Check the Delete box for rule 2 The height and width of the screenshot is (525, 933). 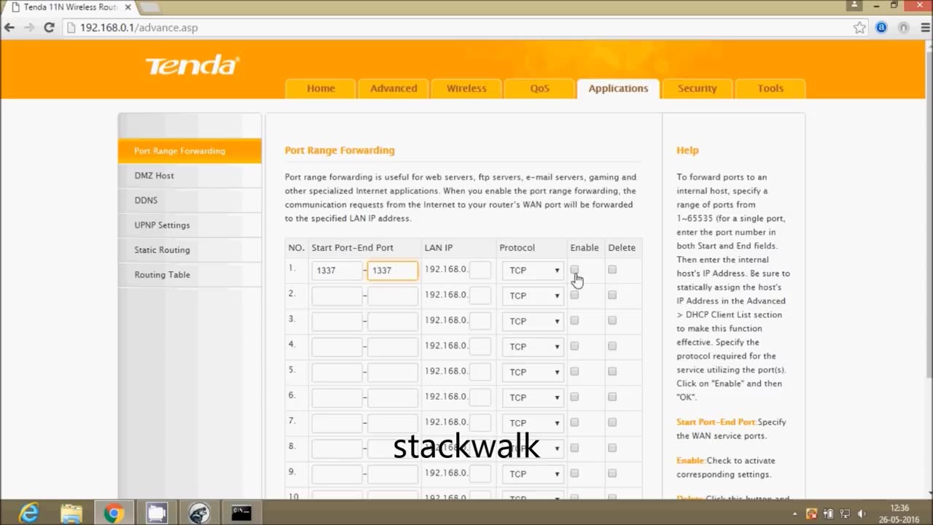click(612, 295)
